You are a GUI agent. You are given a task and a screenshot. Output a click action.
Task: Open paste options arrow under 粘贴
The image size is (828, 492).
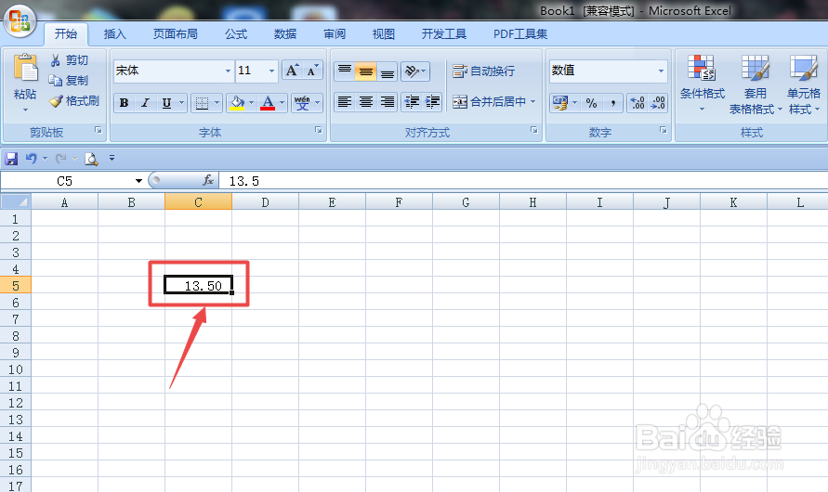coord(25,110)
